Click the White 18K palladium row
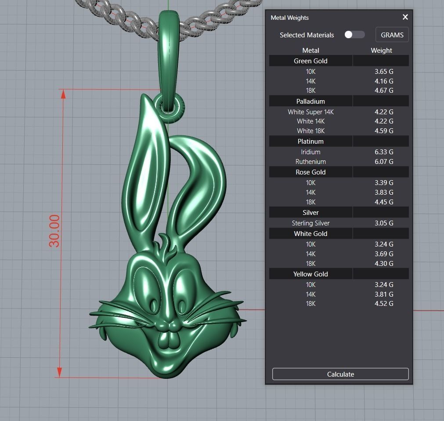The width and height of the screenshot is (444, 421). [x=339, y=131]
